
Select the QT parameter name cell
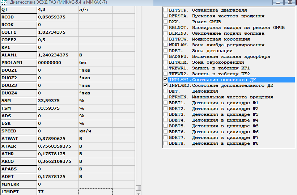pyautogui.click(x=19, y=9)
